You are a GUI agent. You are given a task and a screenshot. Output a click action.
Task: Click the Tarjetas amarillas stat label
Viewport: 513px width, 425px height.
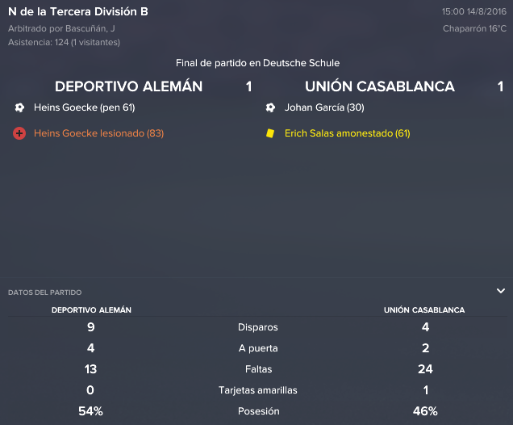258,390
